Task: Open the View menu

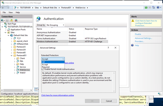Action: (11, 12)
